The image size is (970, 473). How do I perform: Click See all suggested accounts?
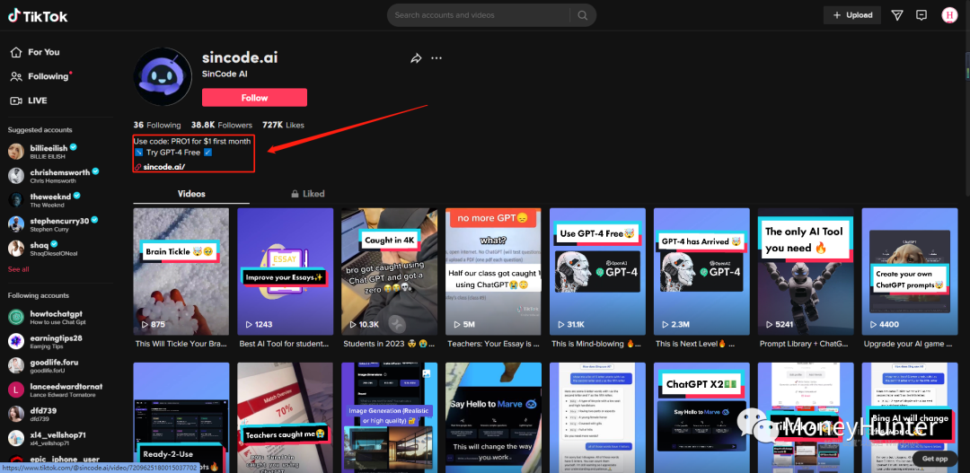click(x=19, y=269)
